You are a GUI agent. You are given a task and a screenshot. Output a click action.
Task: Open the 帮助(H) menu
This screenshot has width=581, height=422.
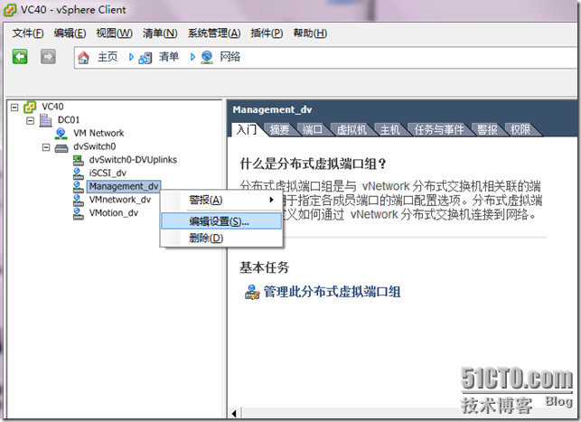coord(310,33)
